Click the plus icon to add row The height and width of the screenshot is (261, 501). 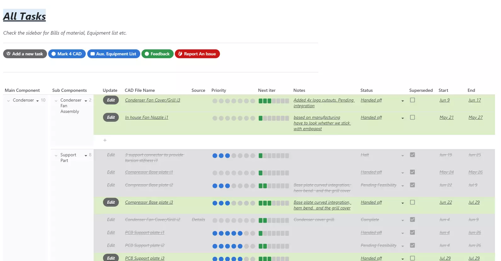click(x=105, y=140)
